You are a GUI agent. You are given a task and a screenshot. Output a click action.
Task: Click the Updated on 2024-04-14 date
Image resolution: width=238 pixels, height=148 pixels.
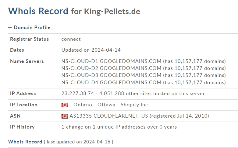tap(91, 50)
